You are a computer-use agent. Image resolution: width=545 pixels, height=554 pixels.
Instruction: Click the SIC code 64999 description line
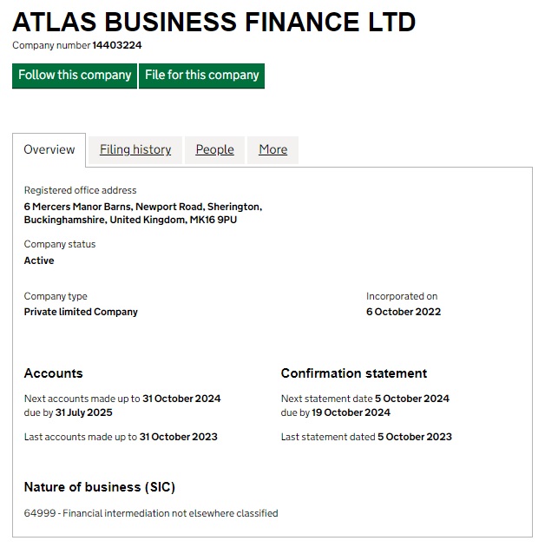tap(151, 513)
